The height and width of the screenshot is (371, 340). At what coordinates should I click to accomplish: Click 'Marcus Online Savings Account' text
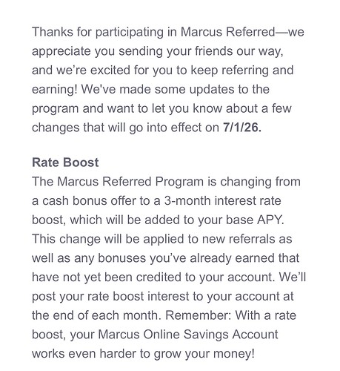(x=188, y=335)
